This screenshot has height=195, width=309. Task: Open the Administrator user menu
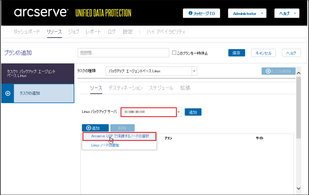[247, 13]
